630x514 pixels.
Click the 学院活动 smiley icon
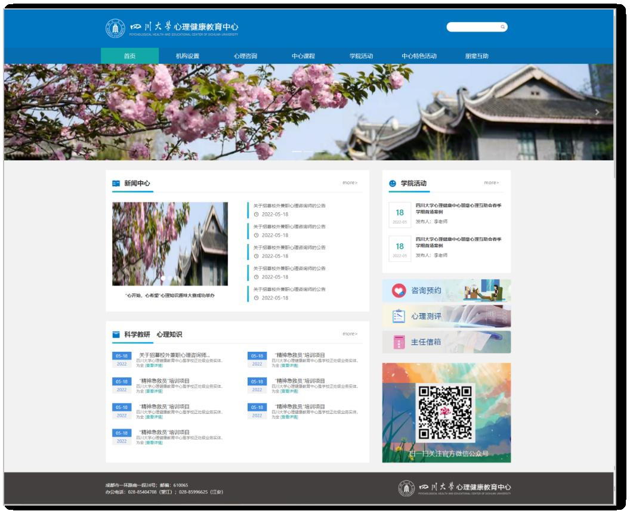tap(393, 184)
